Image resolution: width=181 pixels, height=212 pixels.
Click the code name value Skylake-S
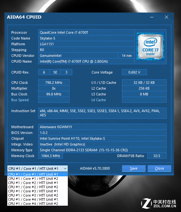click(x=86, y=38)
